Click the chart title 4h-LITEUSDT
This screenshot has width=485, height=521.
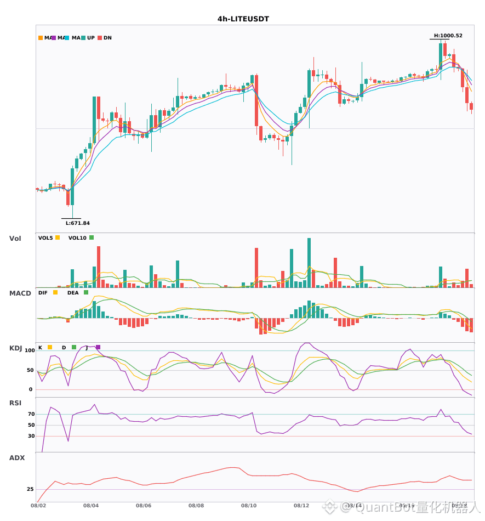243,19
